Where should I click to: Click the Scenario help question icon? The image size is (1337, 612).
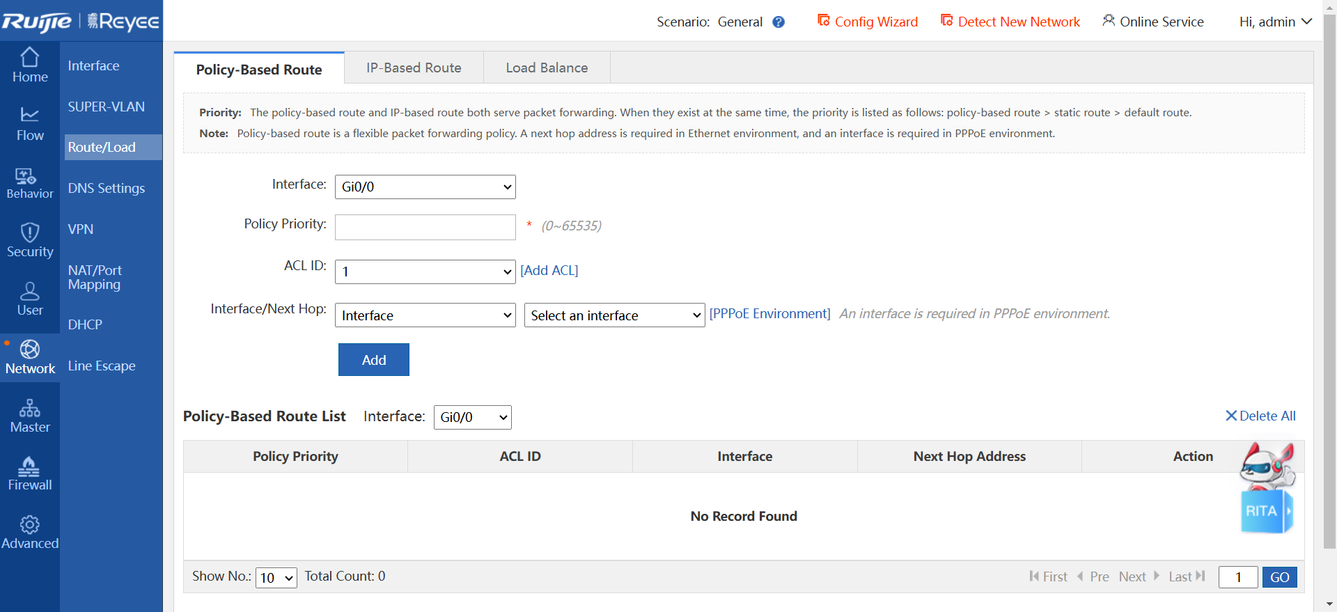(x=779, y=22)
